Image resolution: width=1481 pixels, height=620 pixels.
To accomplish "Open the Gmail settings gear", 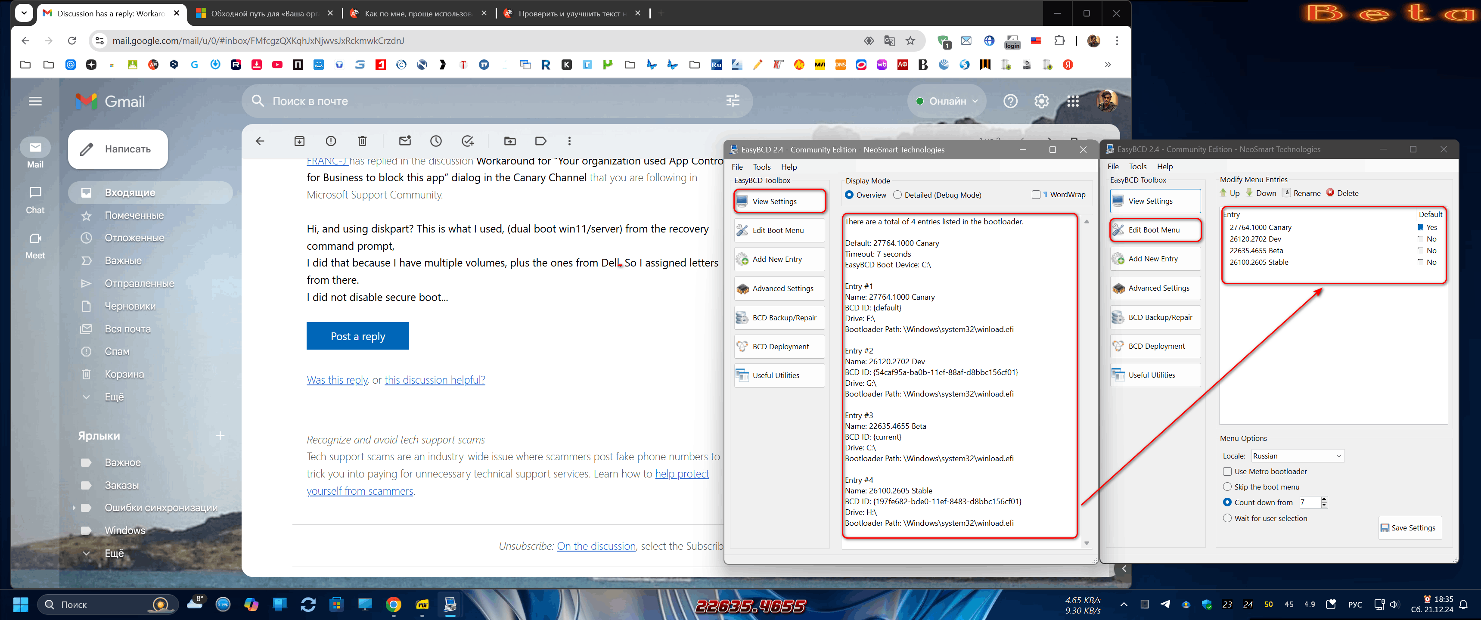I will (x=1041, y=101).
